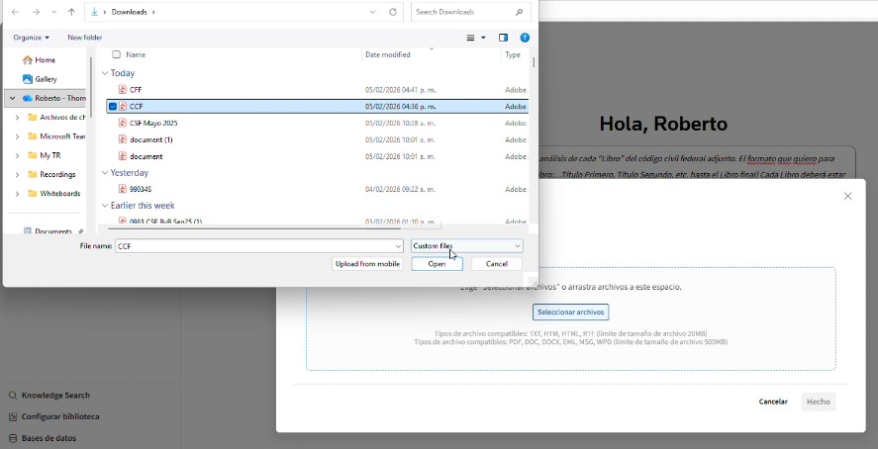The width and height of the screenshot is (878, 449).
Task: Toggle the preview pane icon
Action: click(x=504, y=38)
